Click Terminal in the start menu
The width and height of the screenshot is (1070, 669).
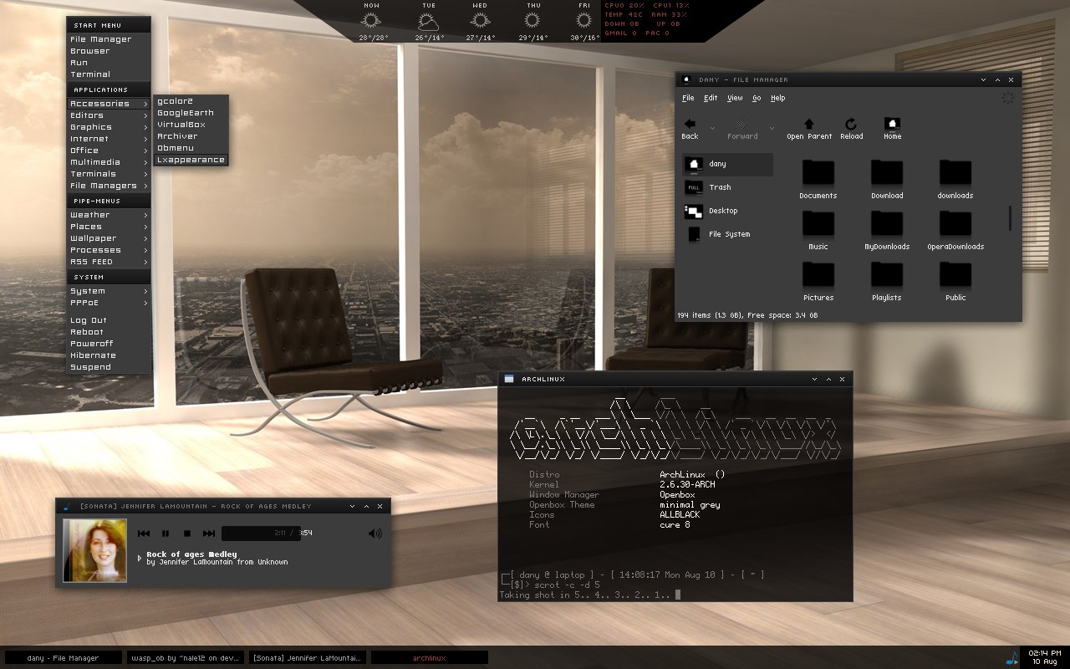coord(109,74)
